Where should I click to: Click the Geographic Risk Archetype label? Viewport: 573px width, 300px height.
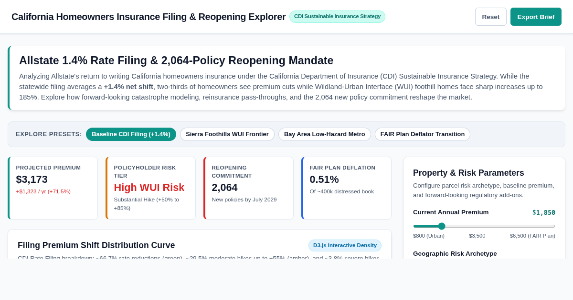pos(455,254)
